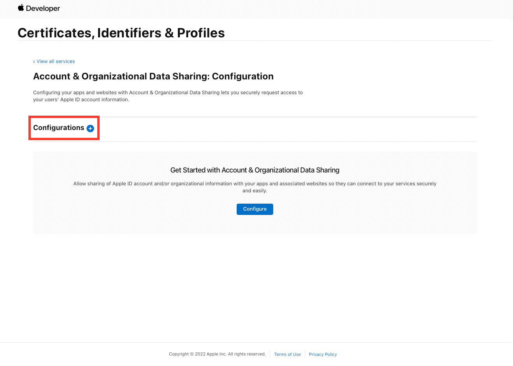The width and height of the screenshot is (513, 366).
Task: Click the Get Started with Data Sharing heading
Action: [255, 170]
